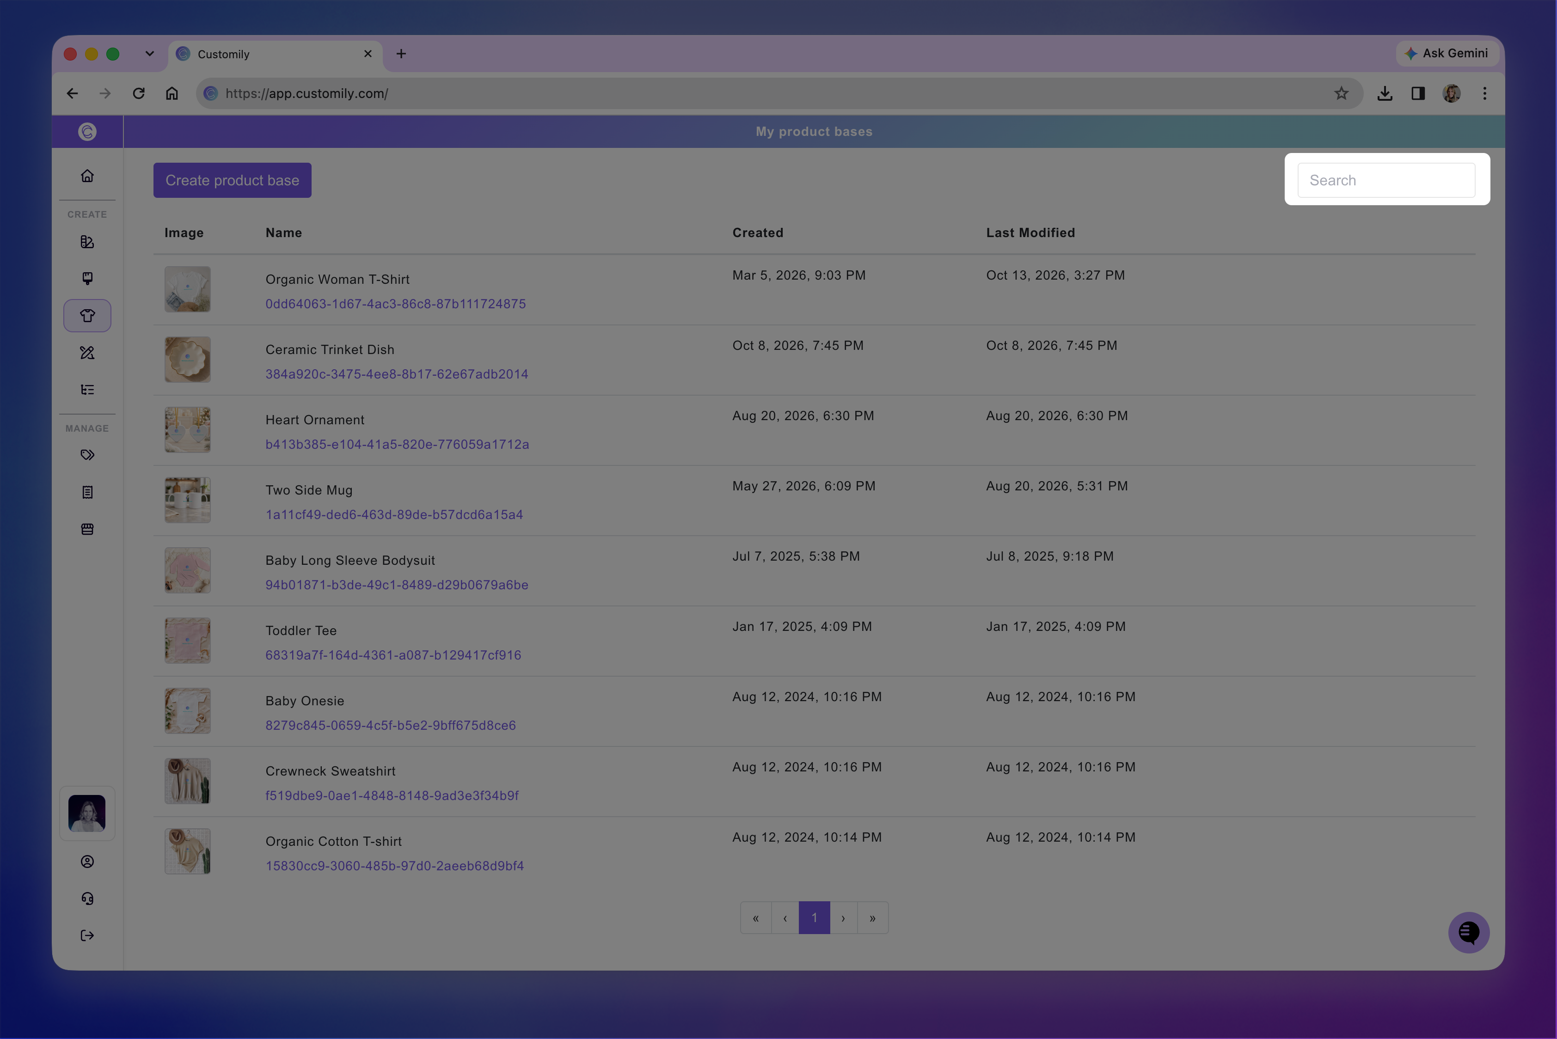Go to first page of pagination
Screen dimensions: 1557x1039
point(756,918)
